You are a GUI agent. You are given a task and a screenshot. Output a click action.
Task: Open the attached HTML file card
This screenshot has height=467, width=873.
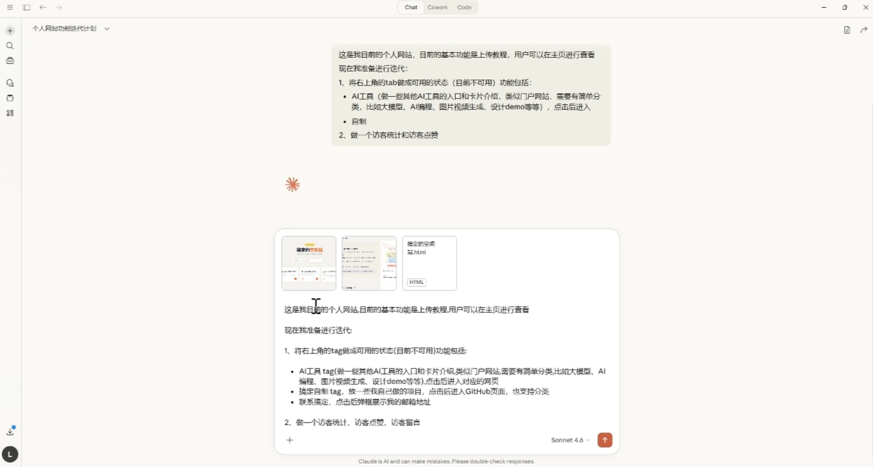pyautogui.click(x=429, y=263)
